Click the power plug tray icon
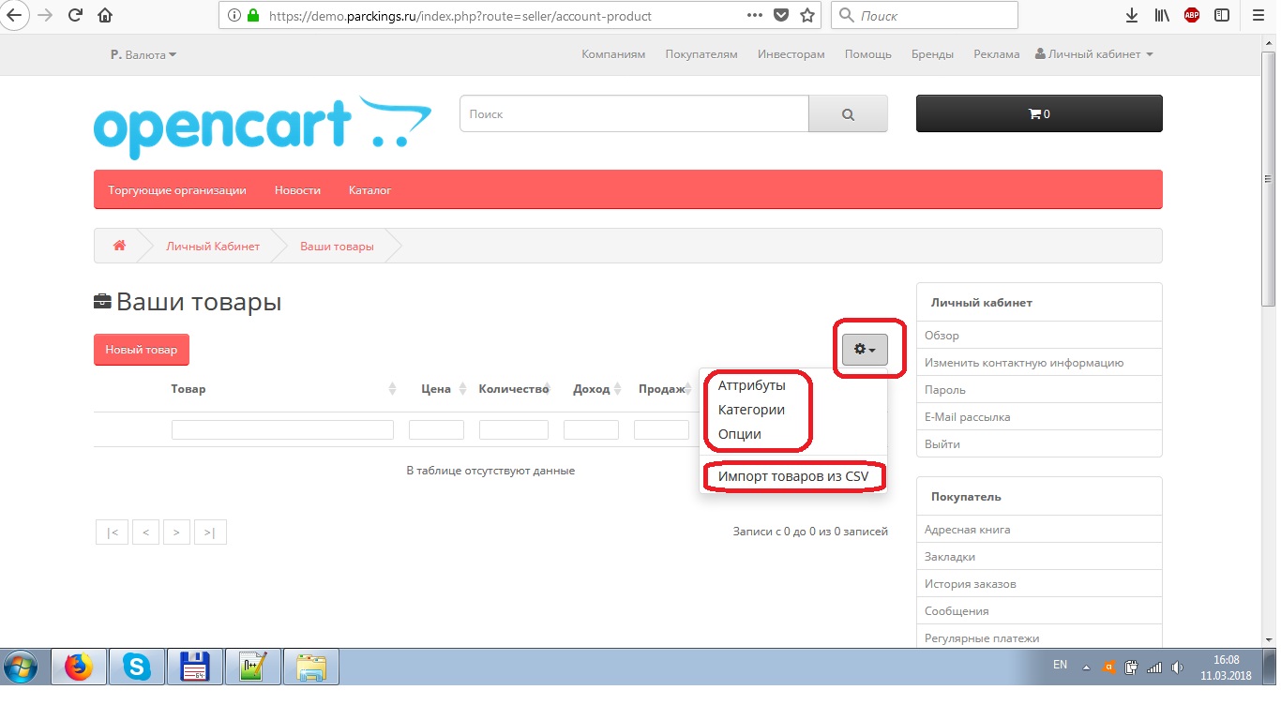 pyautogui.click(x=1132, y=667)
